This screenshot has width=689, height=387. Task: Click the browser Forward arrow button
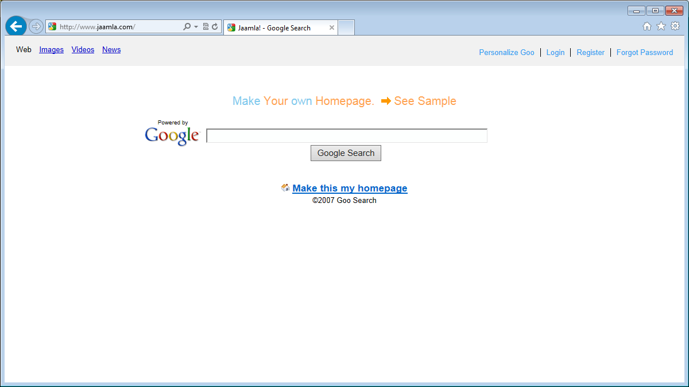pos(36,26)
